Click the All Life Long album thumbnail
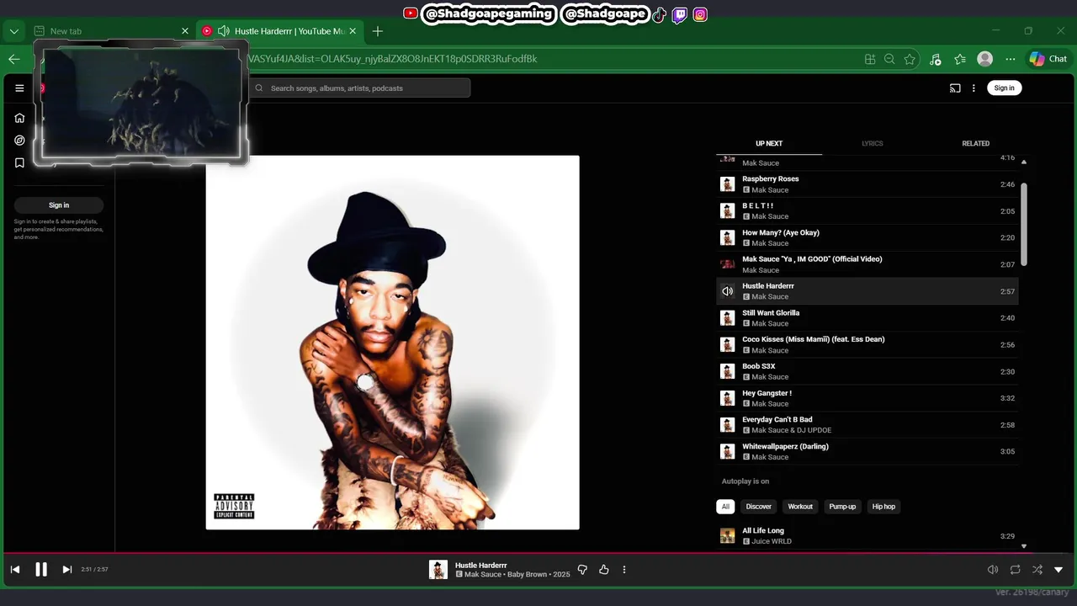This screenshot has height=606, width=1077. 728,536
